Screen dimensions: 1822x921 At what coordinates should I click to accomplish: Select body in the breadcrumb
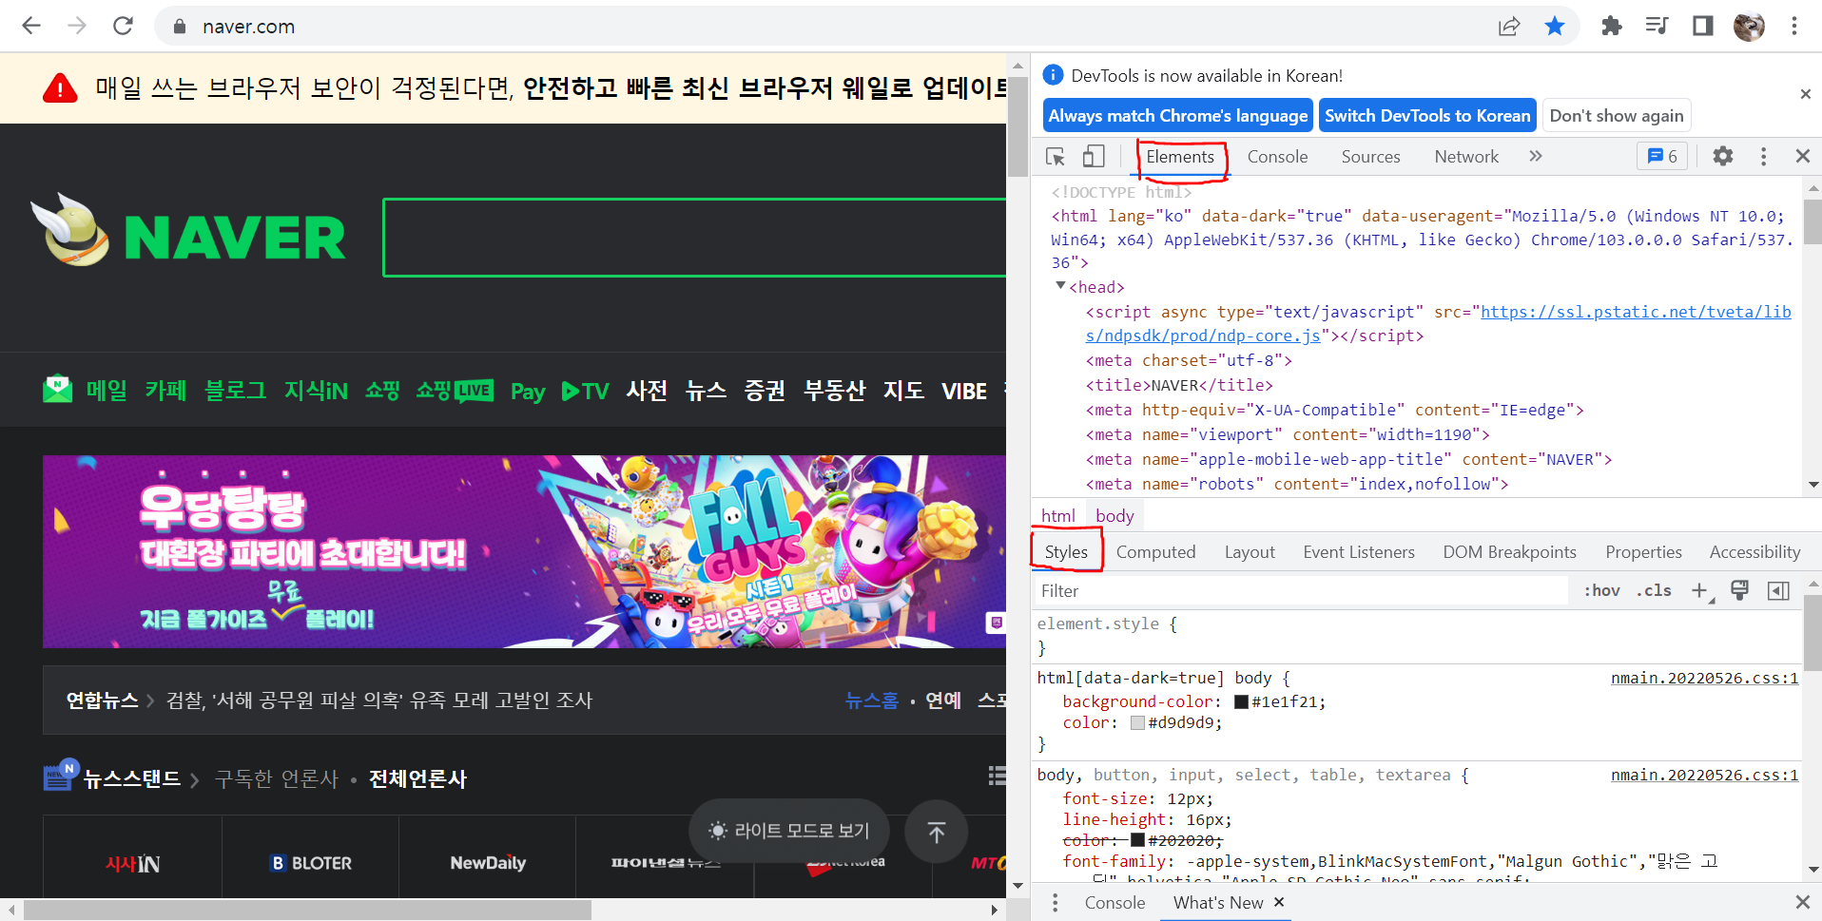[1115, 515]
